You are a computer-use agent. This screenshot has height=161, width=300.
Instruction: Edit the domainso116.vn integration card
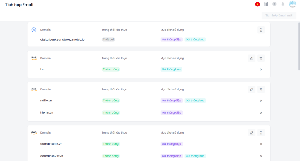click(x=251, y=133)
